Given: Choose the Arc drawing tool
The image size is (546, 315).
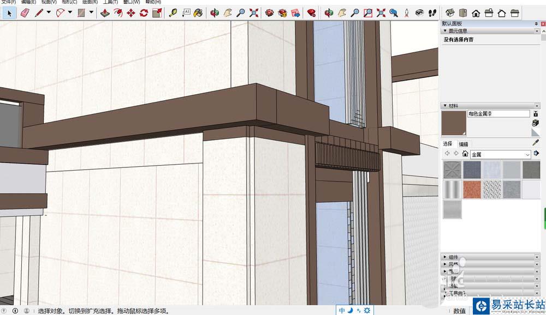Looking at the screenshot, I should pos(60,13).
